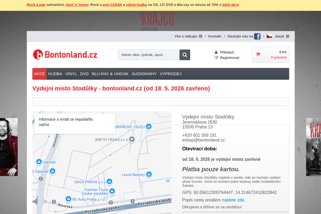Click the left Krajčo tour banner
The image size is (321, 214).
tap(9, 147)
